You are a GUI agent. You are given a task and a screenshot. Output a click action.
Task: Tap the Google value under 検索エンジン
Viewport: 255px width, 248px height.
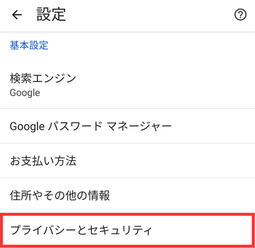[x=25, y=93]
